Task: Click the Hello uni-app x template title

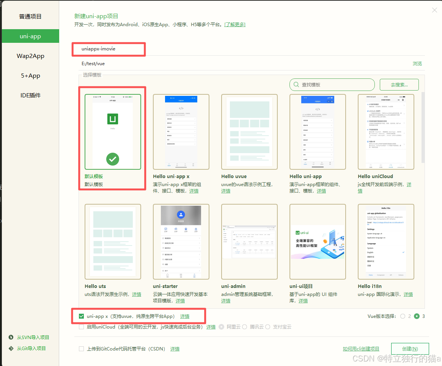Action: coord(171,176)
